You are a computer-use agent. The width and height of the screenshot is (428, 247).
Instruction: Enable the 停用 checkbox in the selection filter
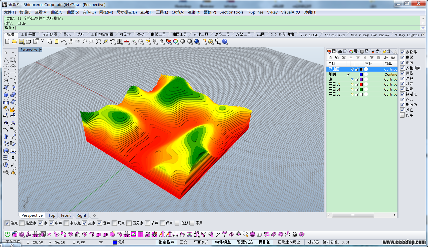coord(402,115)
